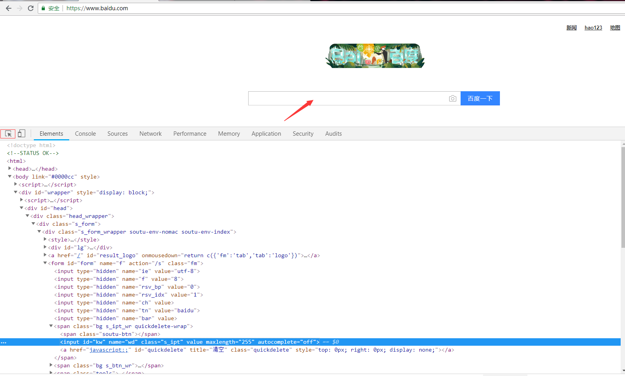Switch to the Elements tab
625x376 pixels.
(x=52, y=134)
